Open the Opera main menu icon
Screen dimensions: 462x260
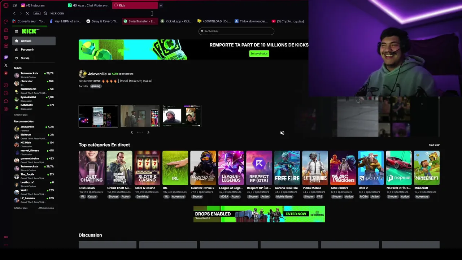6,5
